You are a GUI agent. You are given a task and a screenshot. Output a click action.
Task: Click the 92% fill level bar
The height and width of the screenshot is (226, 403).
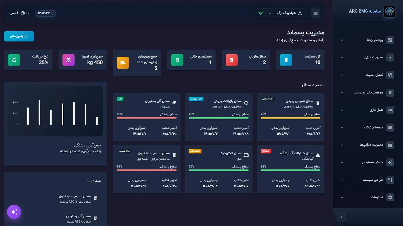pos(147,170)
